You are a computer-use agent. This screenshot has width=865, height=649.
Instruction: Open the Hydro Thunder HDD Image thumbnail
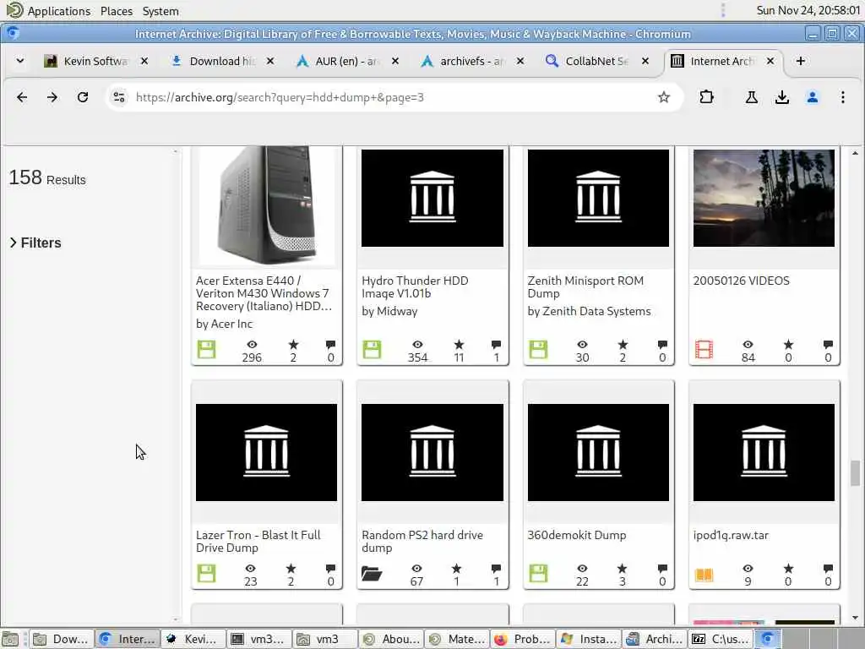click(432, 198)
